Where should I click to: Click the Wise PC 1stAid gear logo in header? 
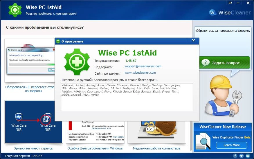pyautogui.click(x=15, y=10)
